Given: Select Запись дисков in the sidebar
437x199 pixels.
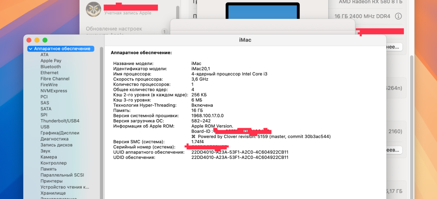Looking at the screenshot, I should [x=56, y=145].
